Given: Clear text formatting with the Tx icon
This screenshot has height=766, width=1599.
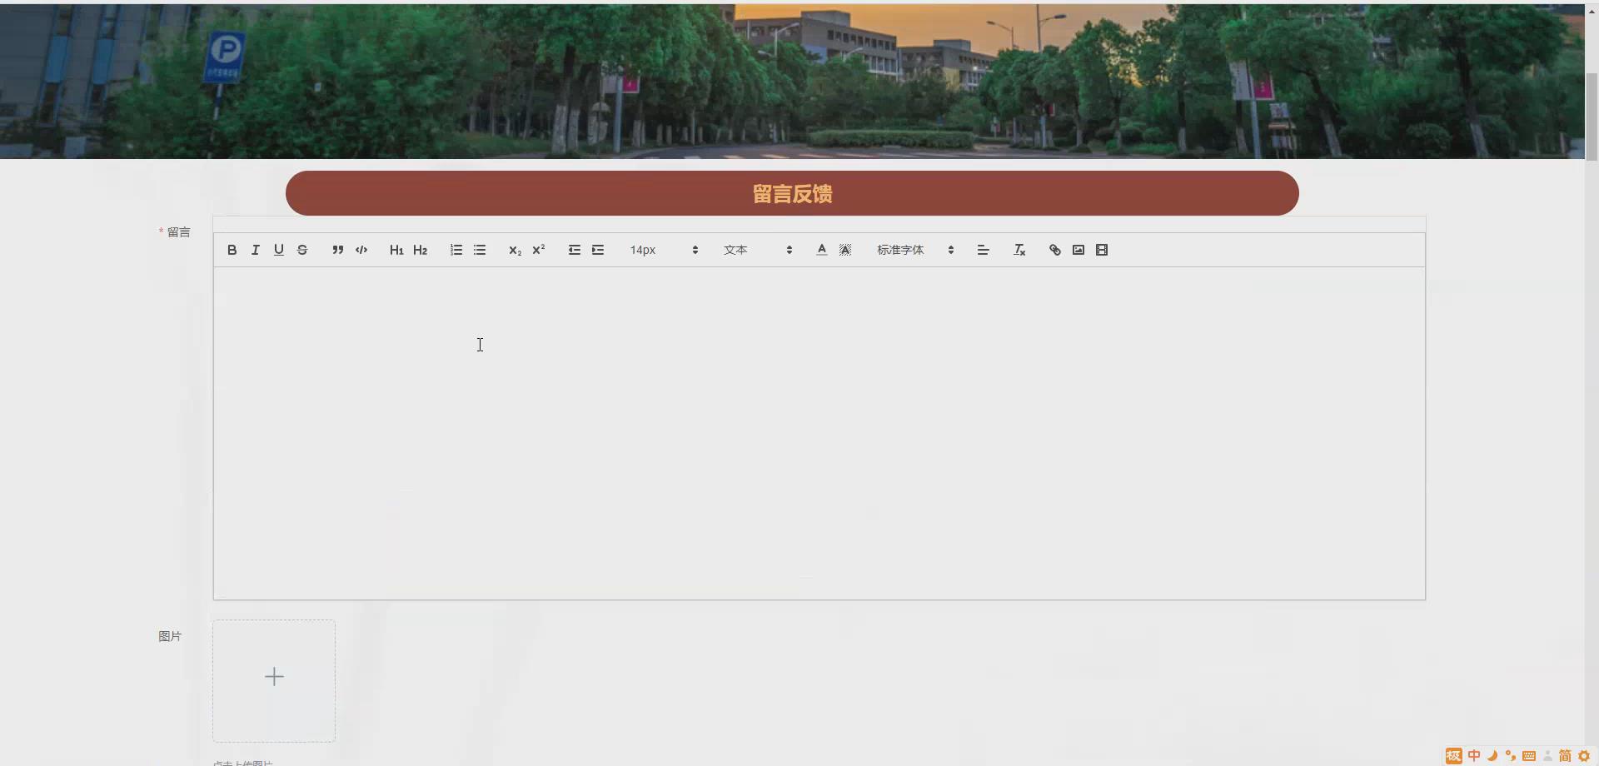Looking at the screenshot, I should point(1019,250).
